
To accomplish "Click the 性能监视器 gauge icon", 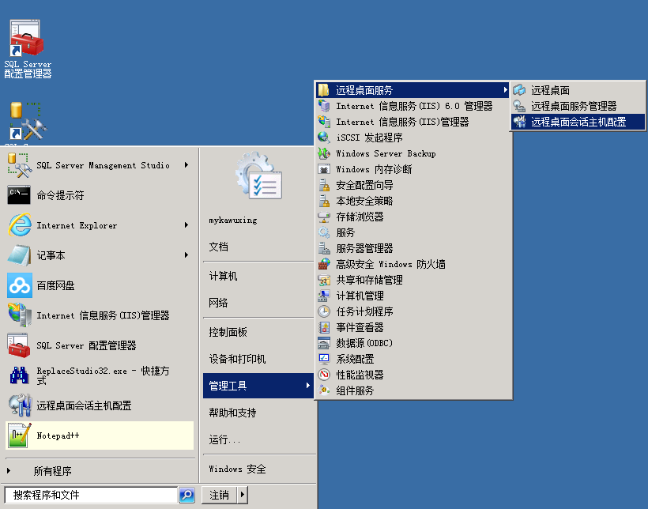I will pos(323,375).
